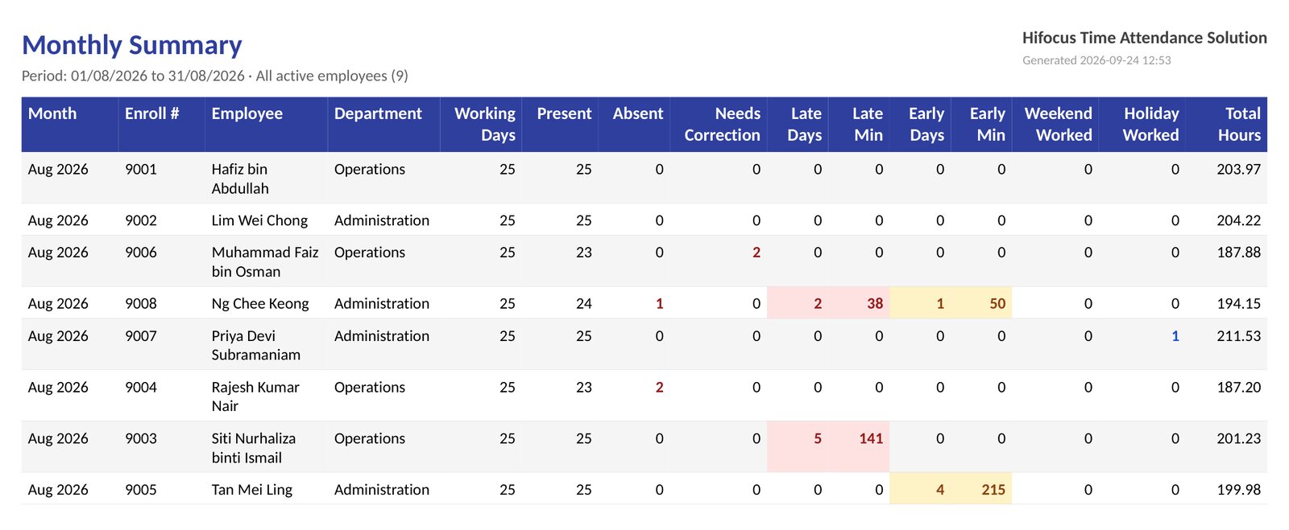The width and height of the screenshot is (1289, 530).
Task: Click total hours value 203.97
Action: [1239, 170]
